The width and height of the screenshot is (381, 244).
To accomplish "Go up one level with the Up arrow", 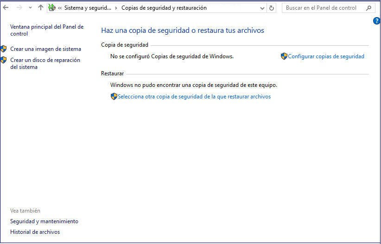I will click(41, 8).
